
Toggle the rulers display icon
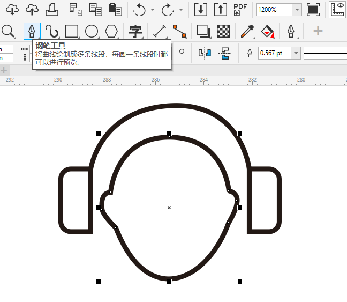pyautogui.click(x=337, y=10)
